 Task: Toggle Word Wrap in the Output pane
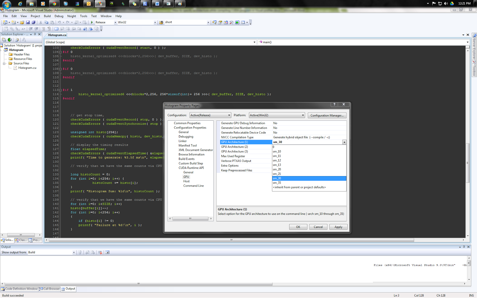(107, 252)
